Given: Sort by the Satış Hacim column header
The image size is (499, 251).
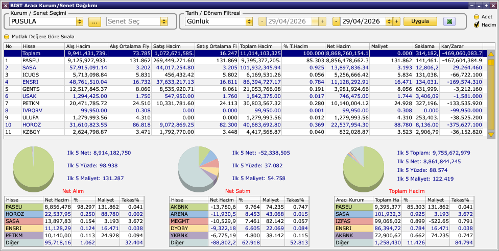Looking at the screenshot, I should [x=173, y=46].
